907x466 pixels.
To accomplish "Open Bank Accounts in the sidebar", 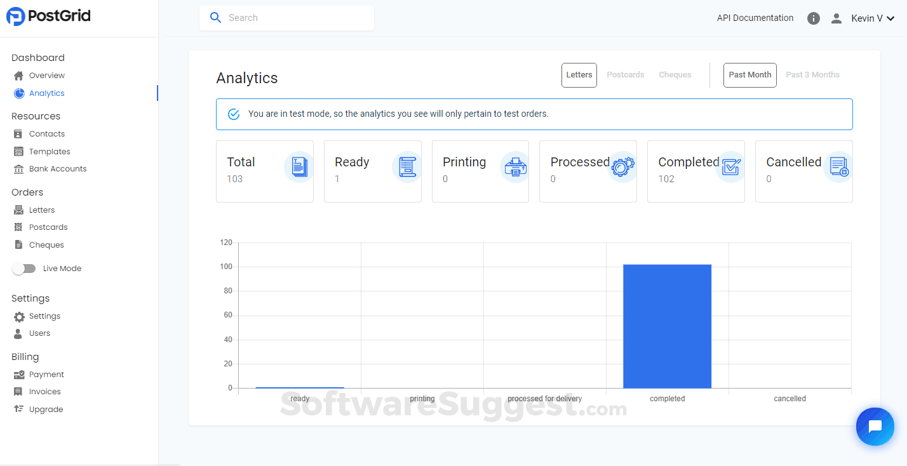I will coord(57,169).
